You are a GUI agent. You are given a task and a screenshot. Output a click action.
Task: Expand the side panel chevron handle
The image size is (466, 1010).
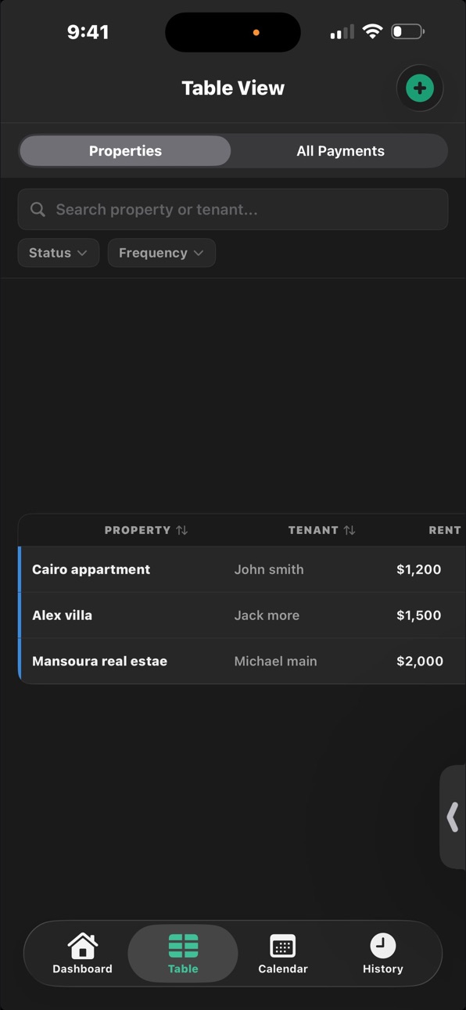pyautogui.click(x=453, y=817)
